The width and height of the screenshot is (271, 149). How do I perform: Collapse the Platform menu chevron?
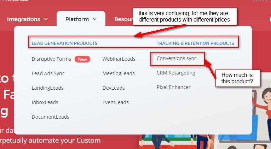point(94,19)
